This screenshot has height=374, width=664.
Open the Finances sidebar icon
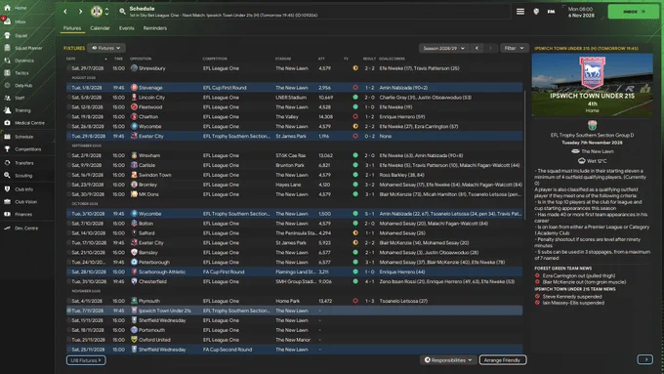tap(7, 214)
